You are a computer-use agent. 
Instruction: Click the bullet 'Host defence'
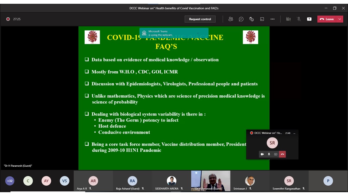click(112, 126)
